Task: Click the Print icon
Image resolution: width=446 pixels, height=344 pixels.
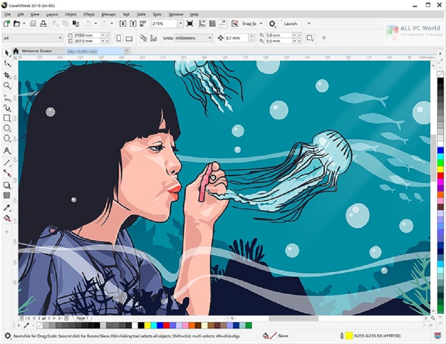Action: [x=43, y=24]
